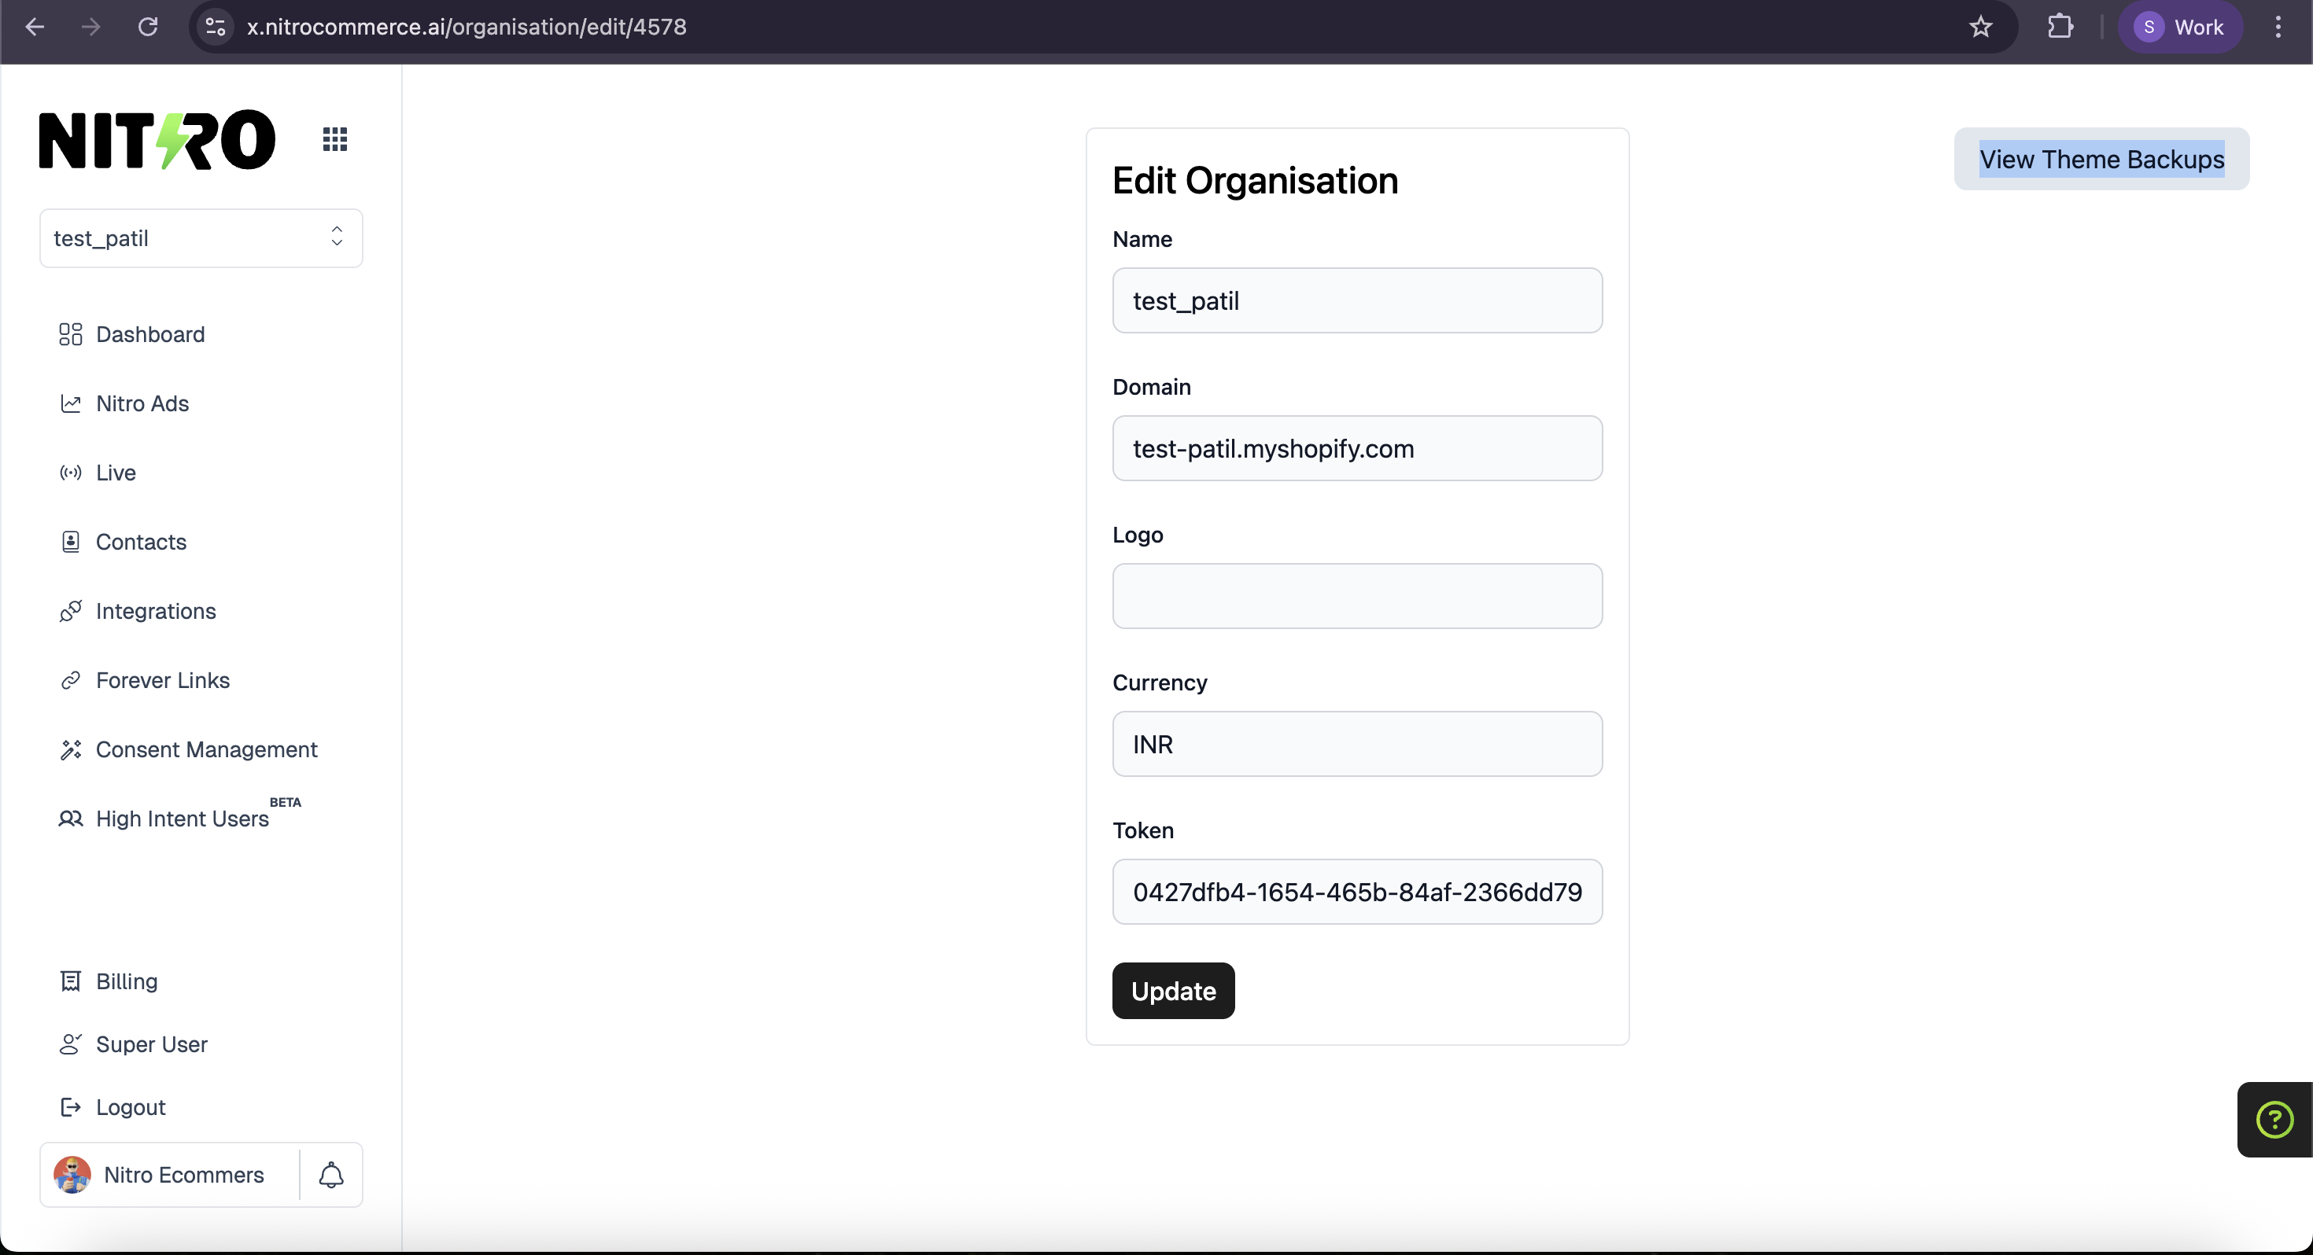Open the browser three-dot menu
Viewport: 2313px width, 1255px height.
pyautogui.click(x=2278, y=26)
